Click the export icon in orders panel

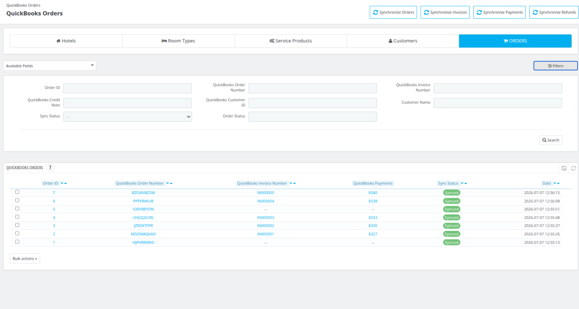(x=564, y=168)
